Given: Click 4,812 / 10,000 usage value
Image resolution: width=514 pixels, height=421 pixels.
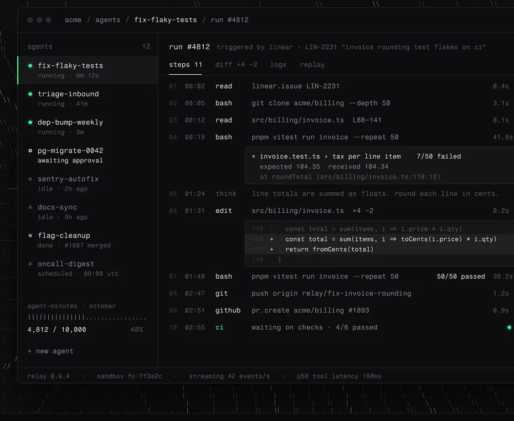Looking at the screenshot, I should 56,330.
